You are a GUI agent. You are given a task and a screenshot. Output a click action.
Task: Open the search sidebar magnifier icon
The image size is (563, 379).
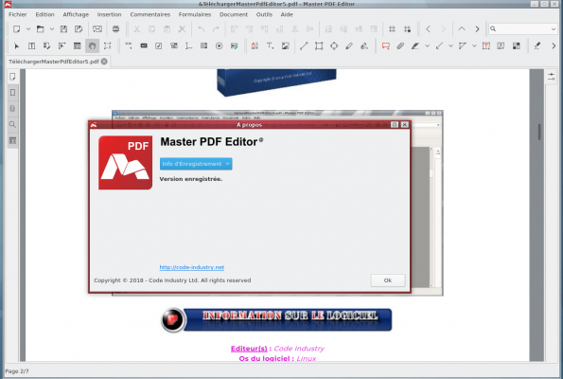(x=12, y=124)
